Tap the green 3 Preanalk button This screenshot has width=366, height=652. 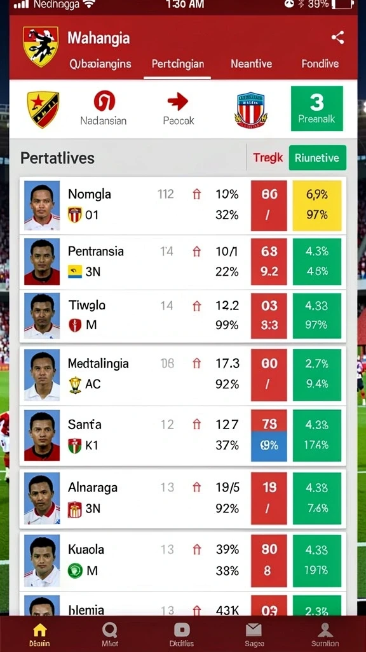click(317, 108)
